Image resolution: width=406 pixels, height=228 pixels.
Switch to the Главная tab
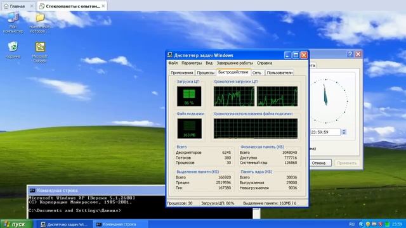pos(18,6)
